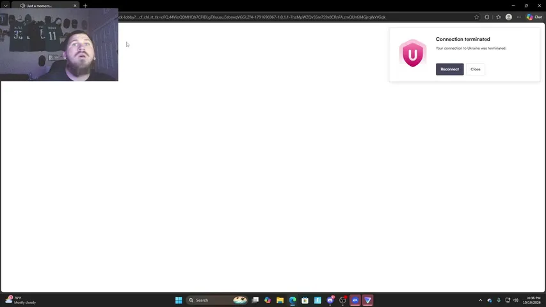Show hidden system tray icons
546x307 pixels.
tap(481, 300)
